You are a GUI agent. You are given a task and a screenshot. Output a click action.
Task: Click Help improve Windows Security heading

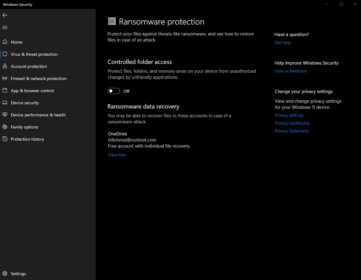click(306, 63)
